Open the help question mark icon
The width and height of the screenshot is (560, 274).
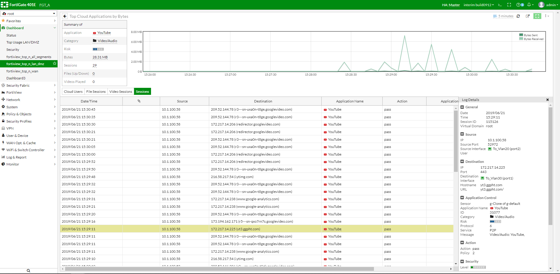coord(519,5)
